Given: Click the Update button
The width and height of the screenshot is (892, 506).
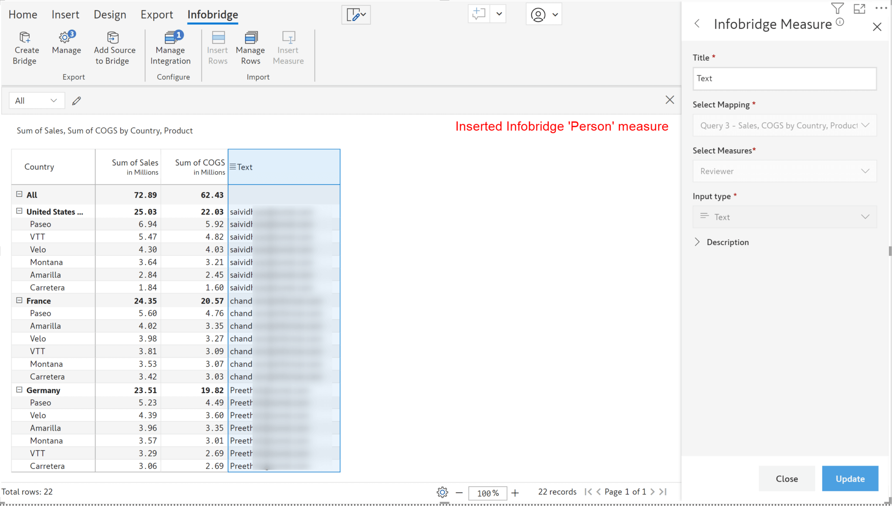Looking at the screenshot, I should tap(849, 478).
